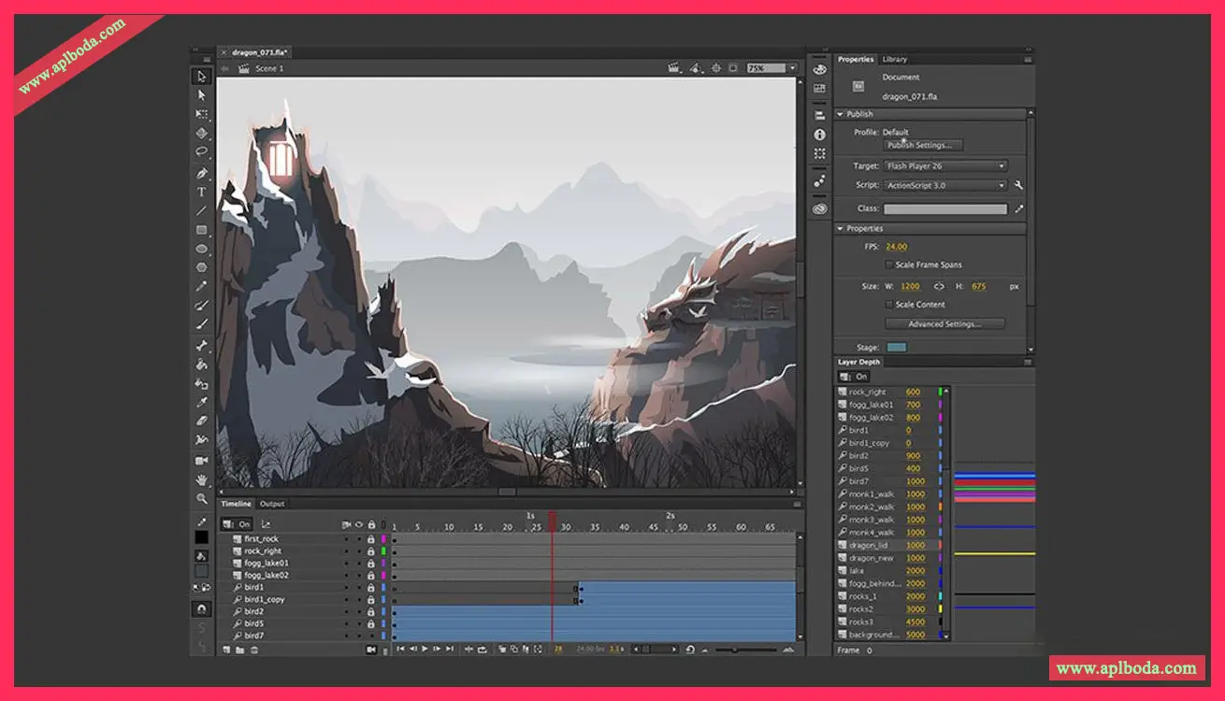The image size is (1225, 701).
Task: Select the Lasso tool
Action: [201, 151]
